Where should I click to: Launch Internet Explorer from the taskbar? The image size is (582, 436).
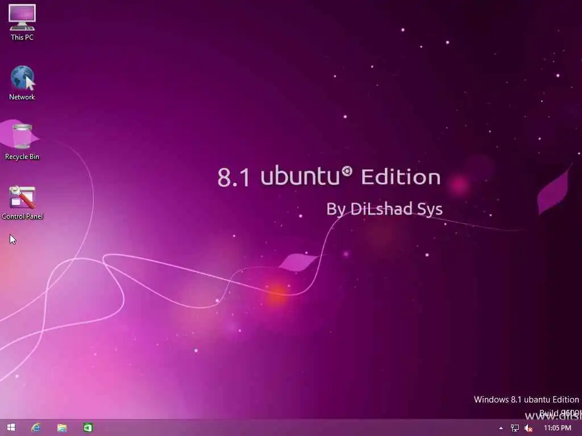(x=36, y=427)
